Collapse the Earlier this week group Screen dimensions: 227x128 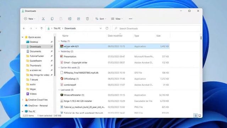tap(59, 68)
